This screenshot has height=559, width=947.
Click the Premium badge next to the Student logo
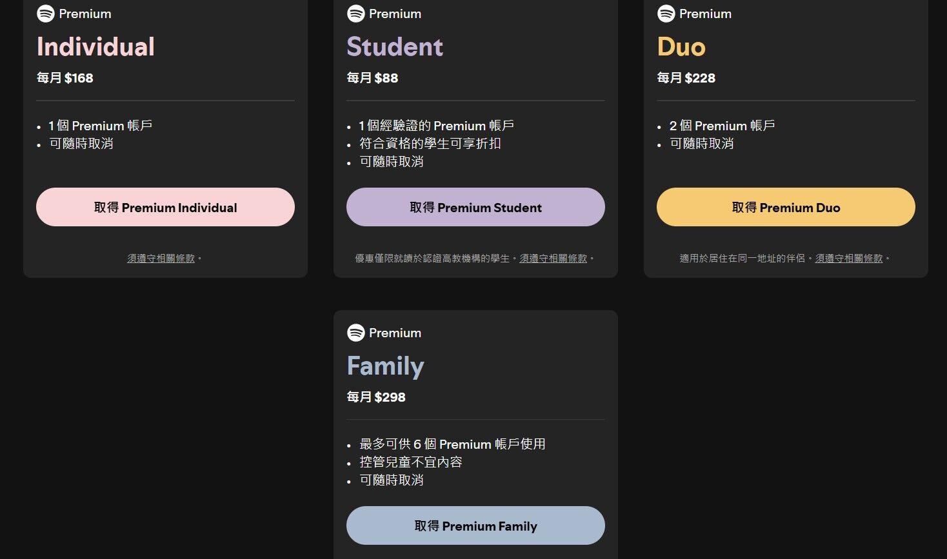click(395, 13)
